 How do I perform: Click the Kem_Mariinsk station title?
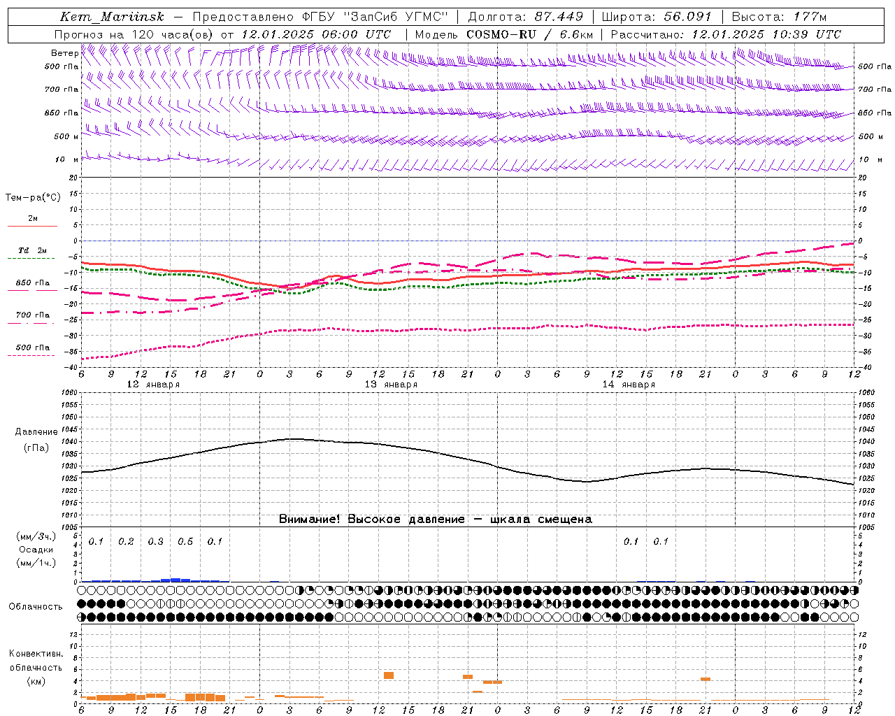(x=113, y=17)
